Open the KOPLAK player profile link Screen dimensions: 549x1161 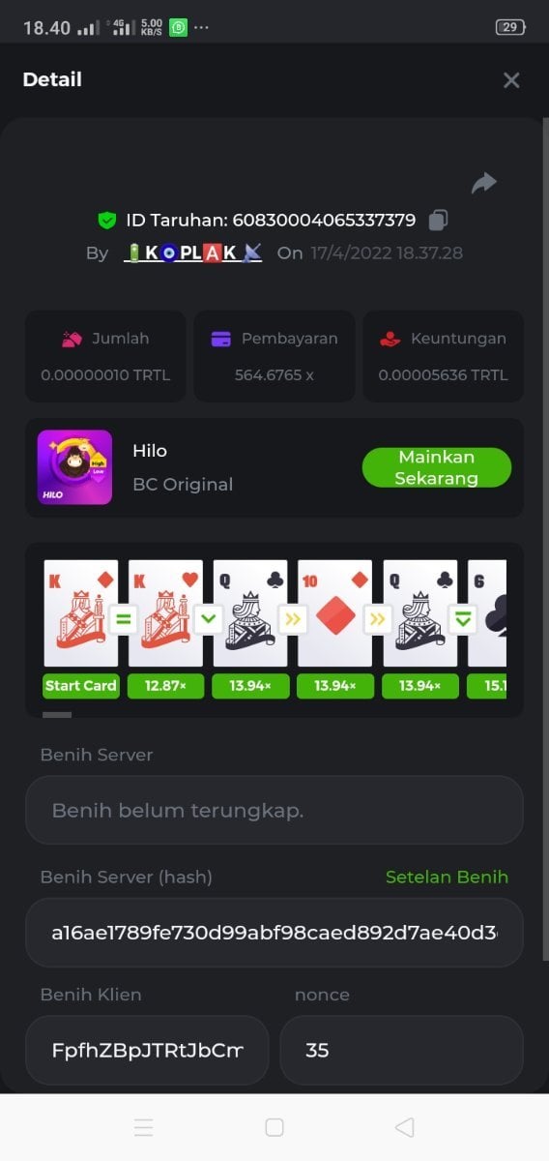pyautogui.click(x=194, y=253)
